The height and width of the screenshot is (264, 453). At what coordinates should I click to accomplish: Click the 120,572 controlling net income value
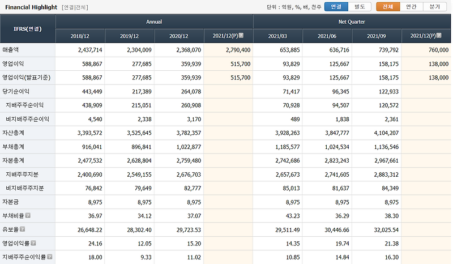pyautogui.click(x=388, y=105)
